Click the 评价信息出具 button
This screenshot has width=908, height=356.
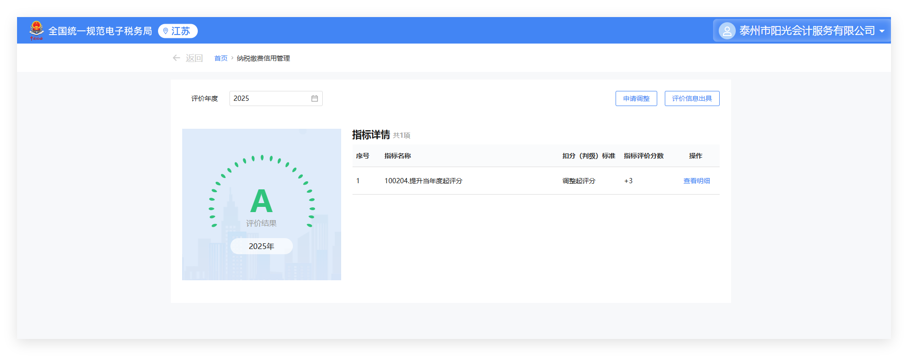tap(692, 98)
